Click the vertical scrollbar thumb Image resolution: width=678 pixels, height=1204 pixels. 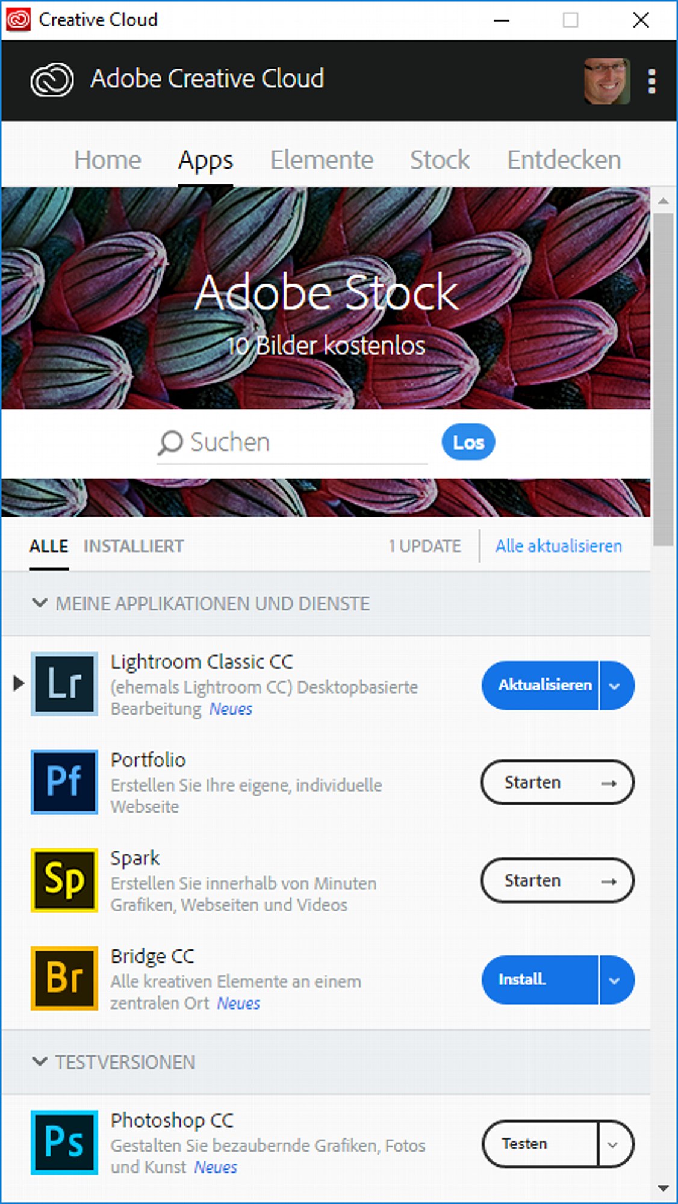[664, 379]
